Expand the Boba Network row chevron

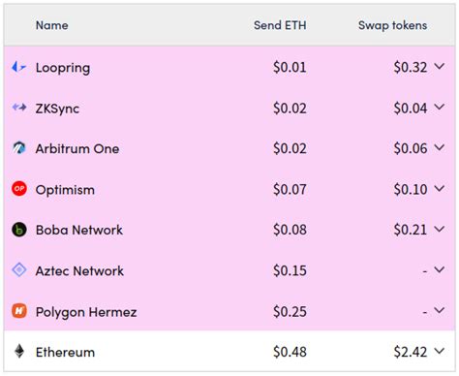pos(440,229)
